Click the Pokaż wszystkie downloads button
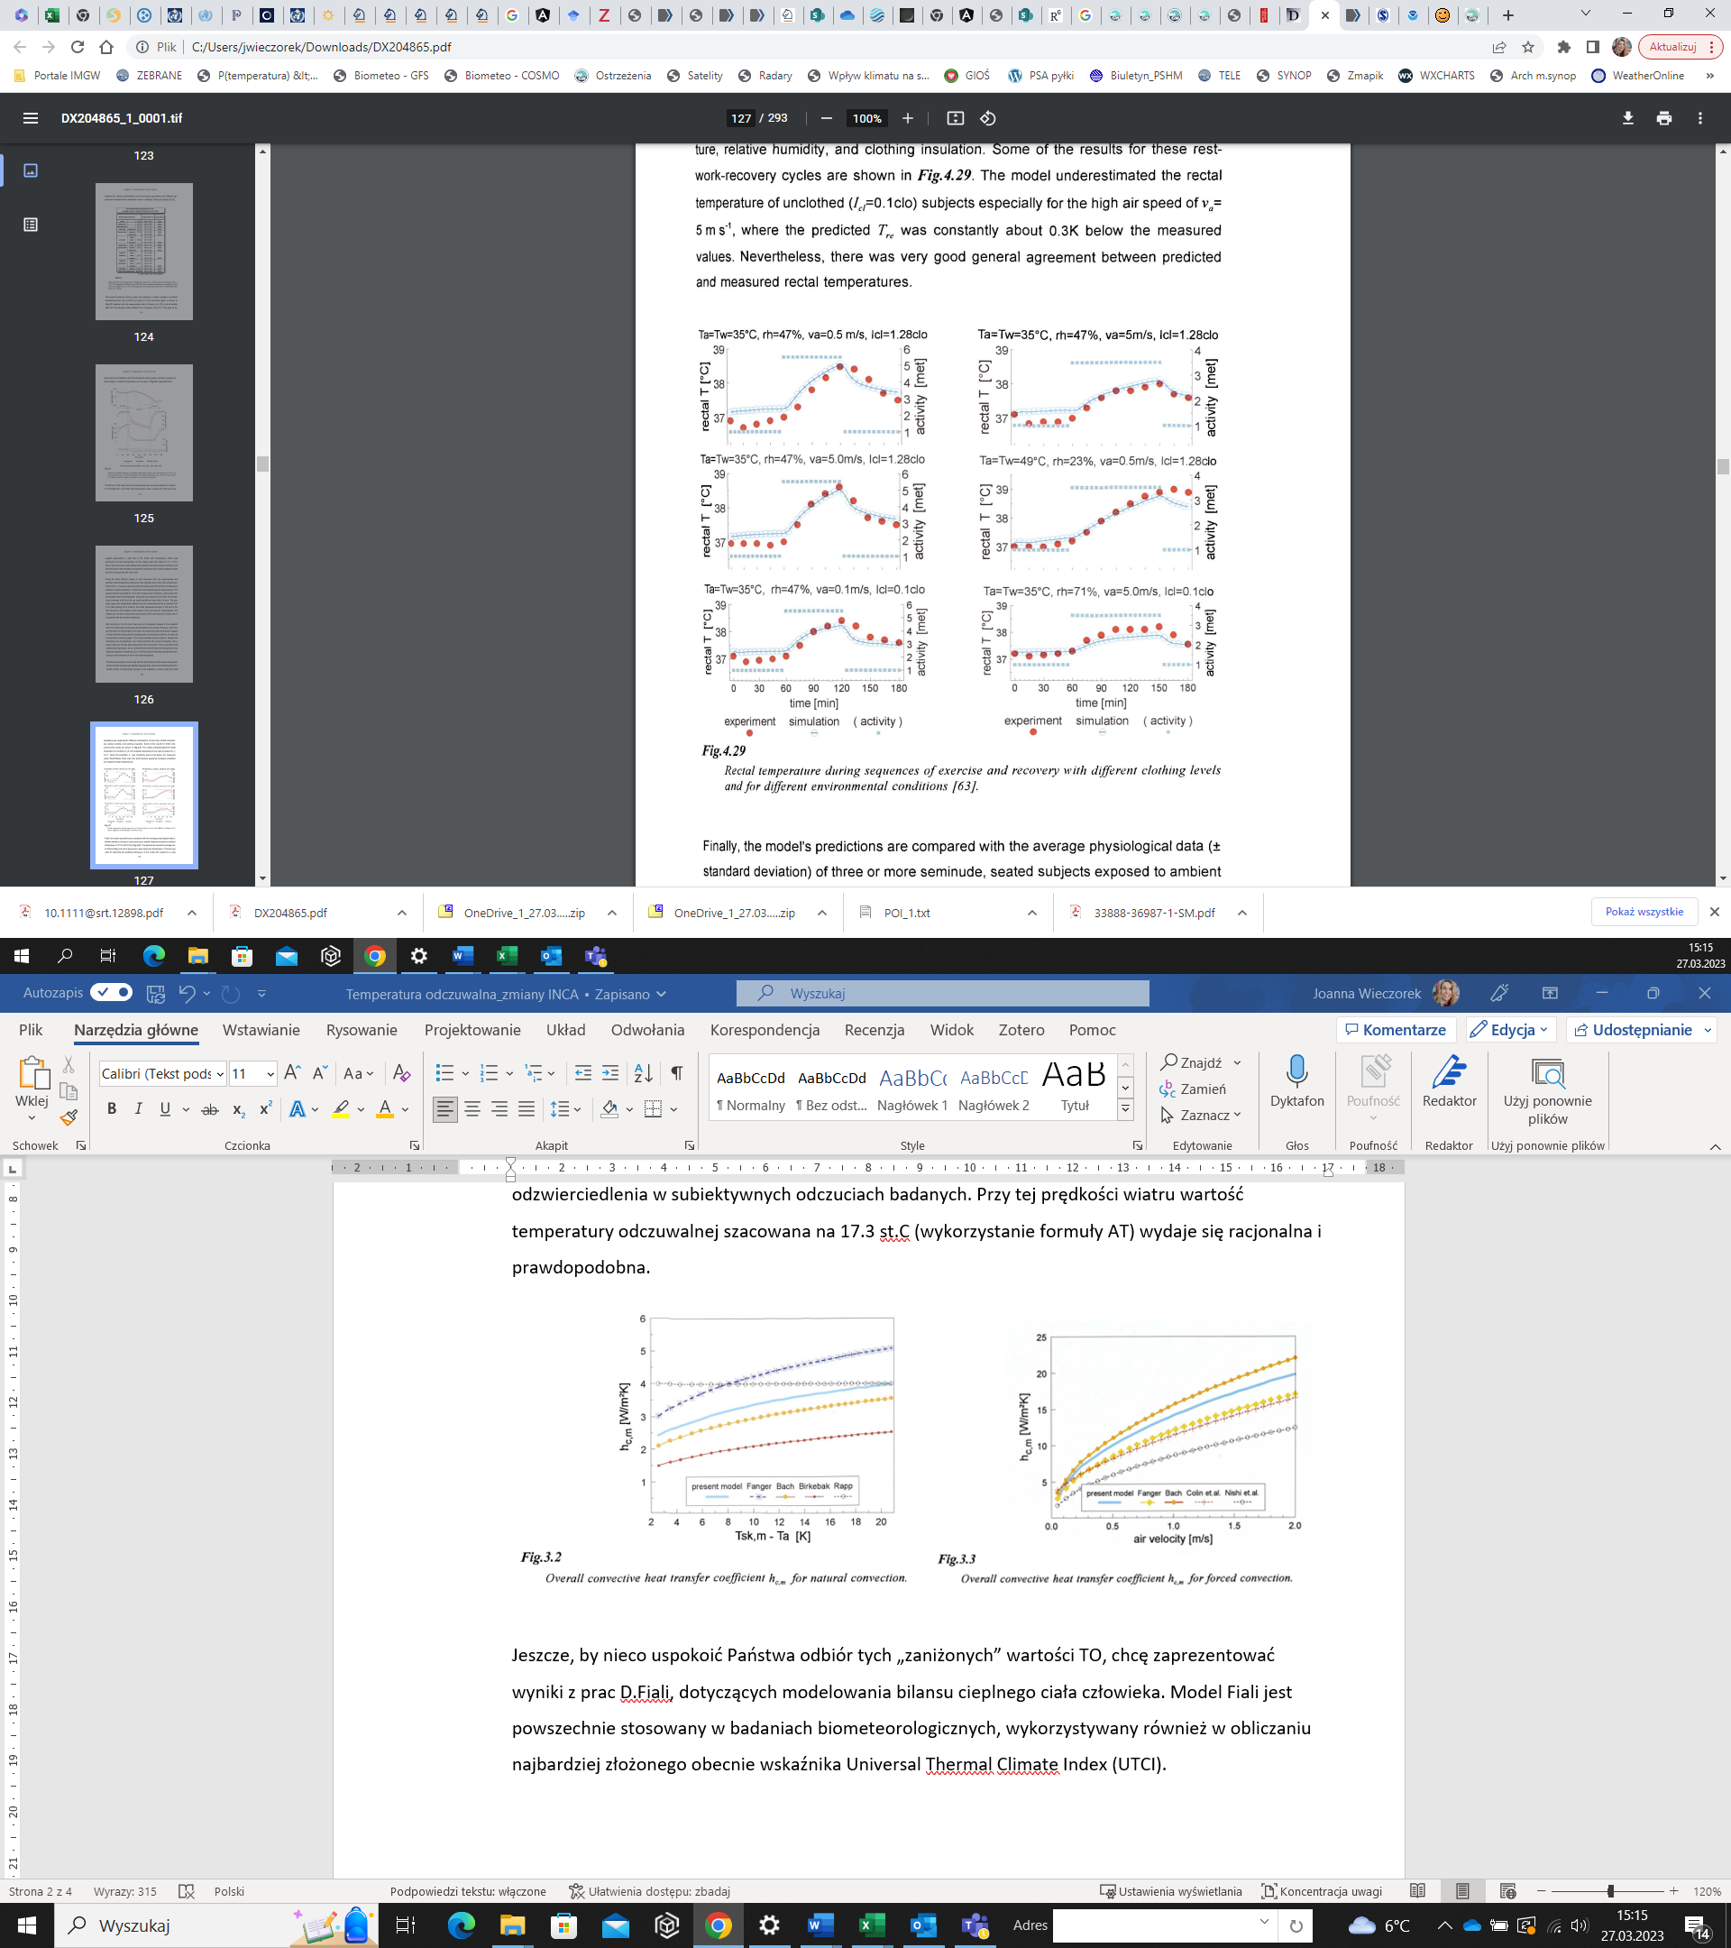Image resolution: width=1731 pixels, height=1948 pixels. 1644,912
